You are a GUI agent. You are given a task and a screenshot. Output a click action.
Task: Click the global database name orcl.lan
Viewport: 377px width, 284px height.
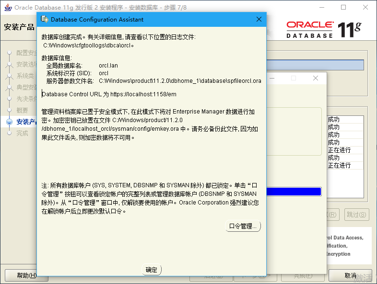[x=108, y=66]
